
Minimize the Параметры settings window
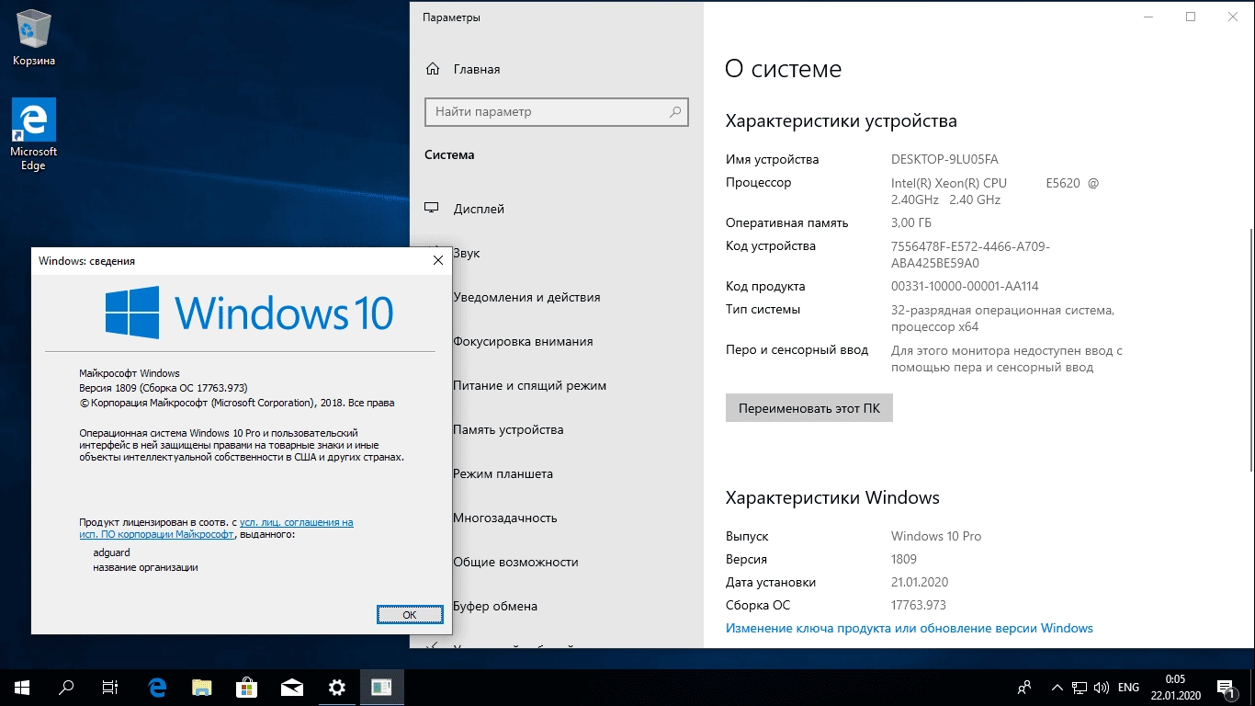(x=1148, y=17)
